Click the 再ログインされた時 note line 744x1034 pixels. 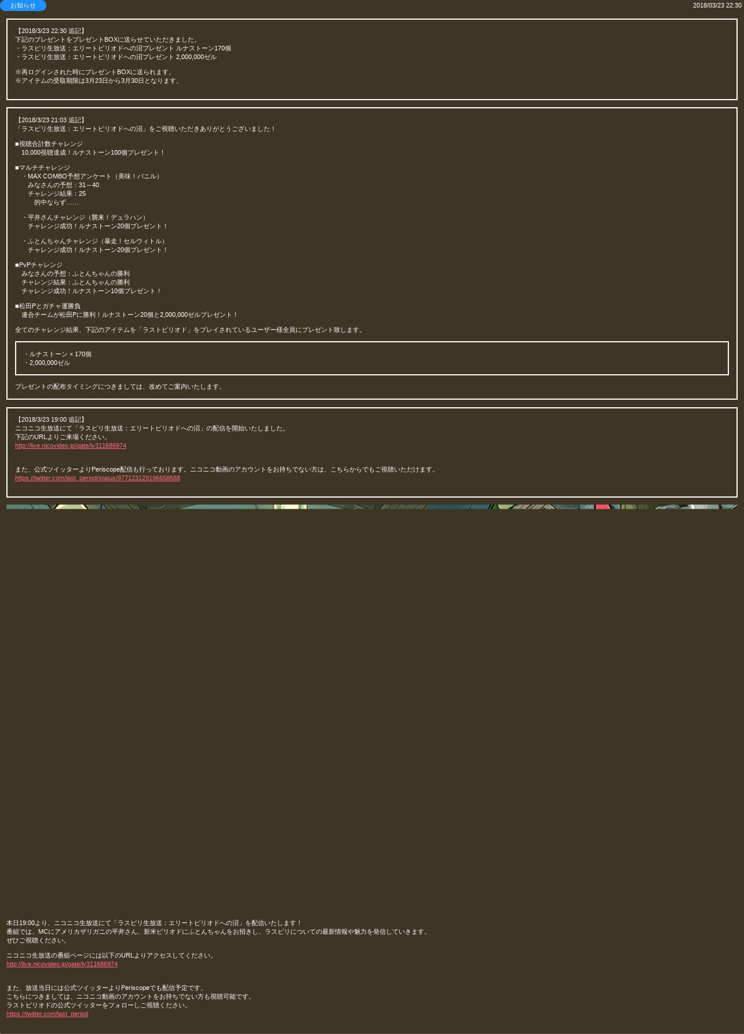95,72
